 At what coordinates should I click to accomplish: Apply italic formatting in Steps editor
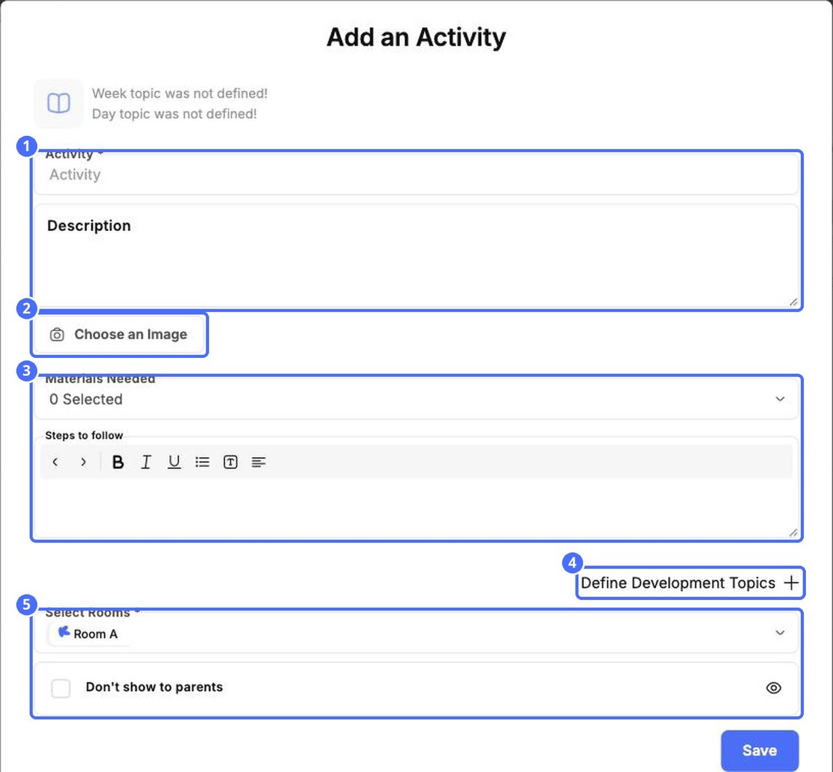[146, 462]
